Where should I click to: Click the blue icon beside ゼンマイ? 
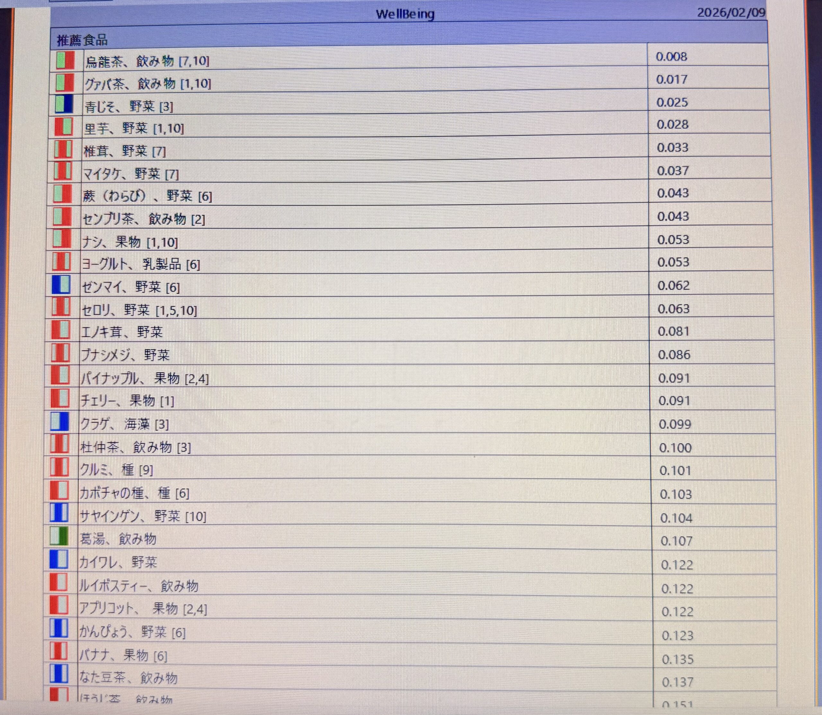pos(61,285)
